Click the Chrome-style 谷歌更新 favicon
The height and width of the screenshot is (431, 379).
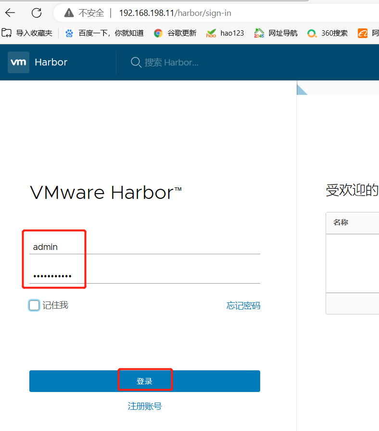click(158, 33)
